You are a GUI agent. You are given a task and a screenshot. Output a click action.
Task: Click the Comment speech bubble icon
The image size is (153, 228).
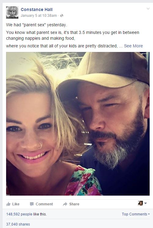(32, 204)
